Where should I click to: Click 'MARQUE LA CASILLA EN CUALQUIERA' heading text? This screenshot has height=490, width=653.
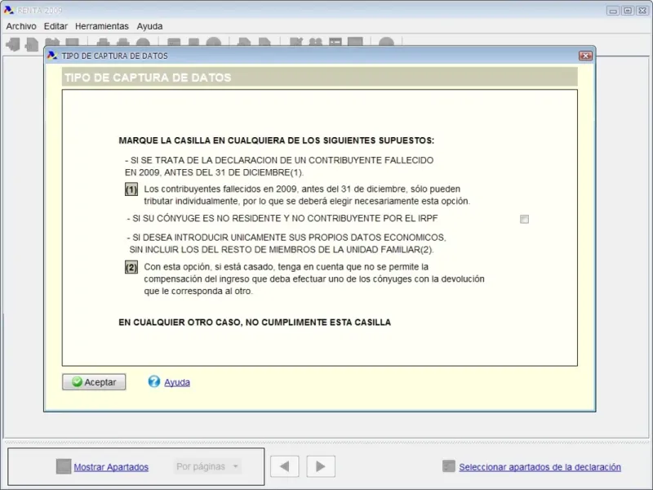(276, 140)
